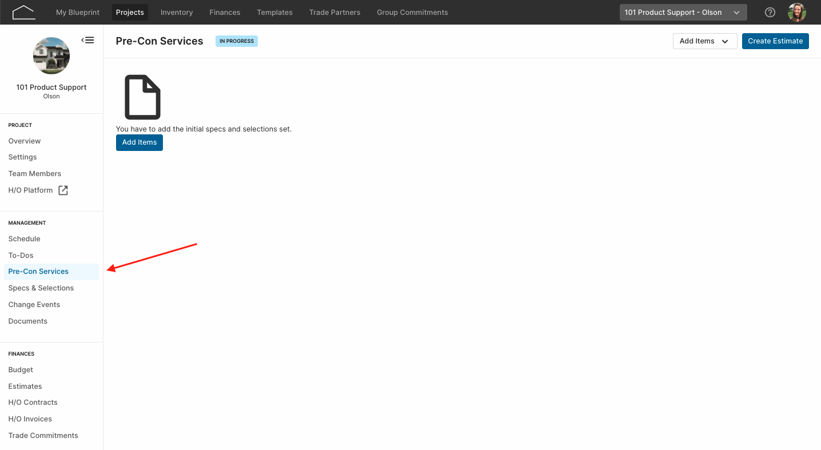Go to the My Blueprint tab
Image resolution: width=821 pixels, height=450 pixels.
78,12
